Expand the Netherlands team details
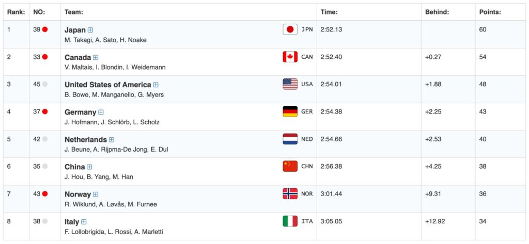Screen dimensions: 529x244 pos(112,139)
